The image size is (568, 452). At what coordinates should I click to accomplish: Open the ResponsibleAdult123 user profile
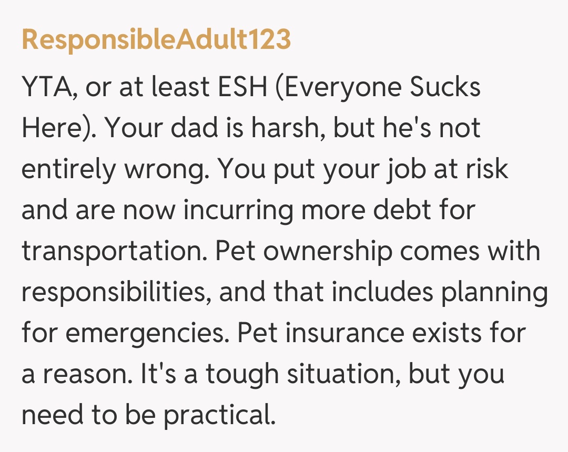tap(156, 40)
